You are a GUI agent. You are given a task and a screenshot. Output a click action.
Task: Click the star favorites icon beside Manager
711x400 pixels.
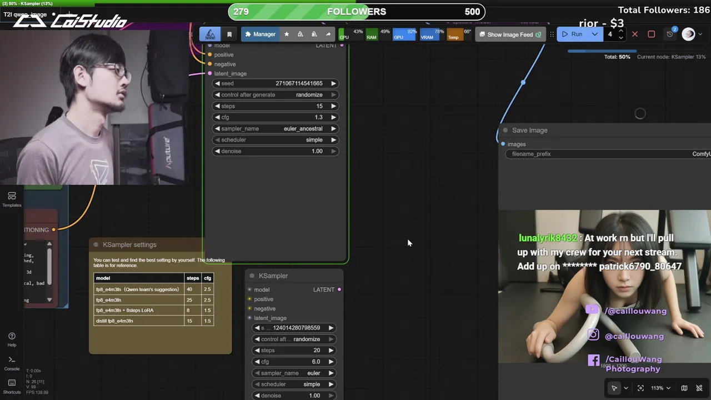(287, 34)
